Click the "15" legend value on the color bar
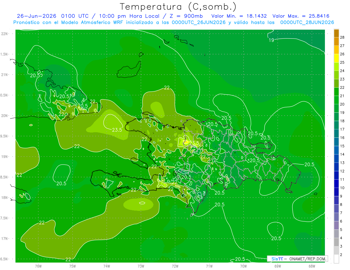This screenshot has width=350, height=270. pos(342,146)
